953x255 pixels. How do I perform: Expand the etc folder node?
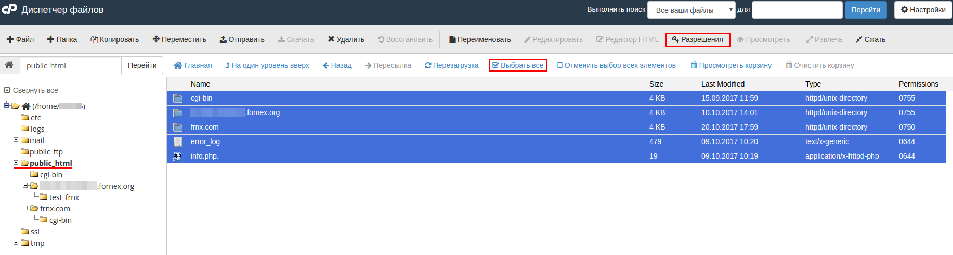[16, 117]
